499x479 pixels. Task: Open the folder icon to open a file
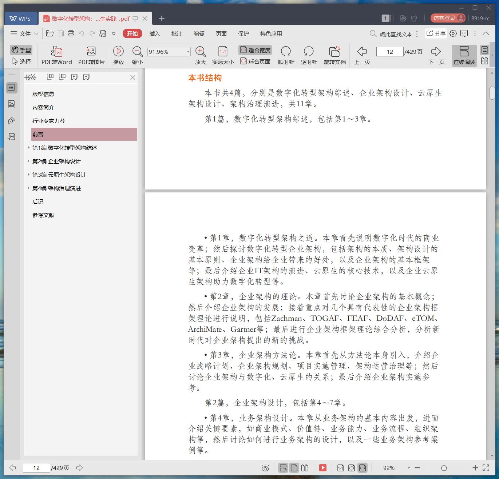50,33
